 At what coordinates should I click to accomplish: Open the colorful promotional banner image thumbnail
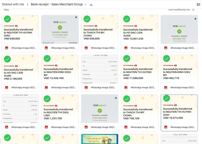pyautogui.click(x=100, y=139)
